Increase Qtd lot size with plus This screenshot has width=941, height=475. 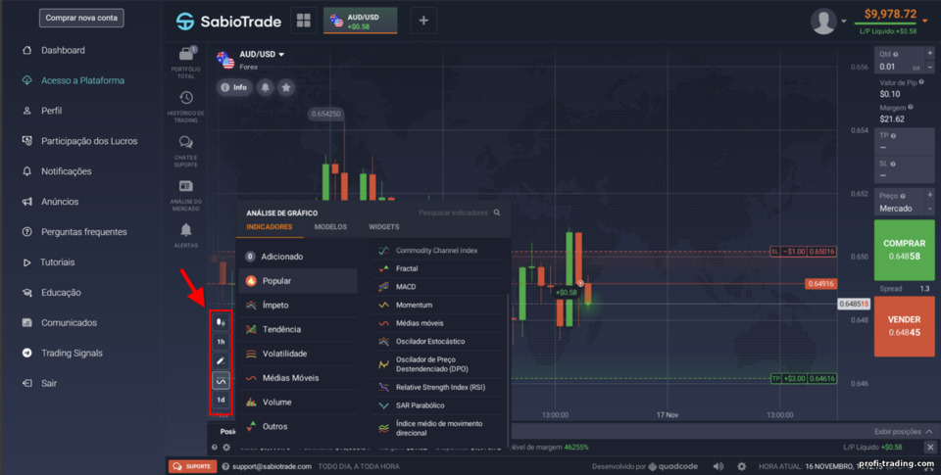click(x=929, y=54)
